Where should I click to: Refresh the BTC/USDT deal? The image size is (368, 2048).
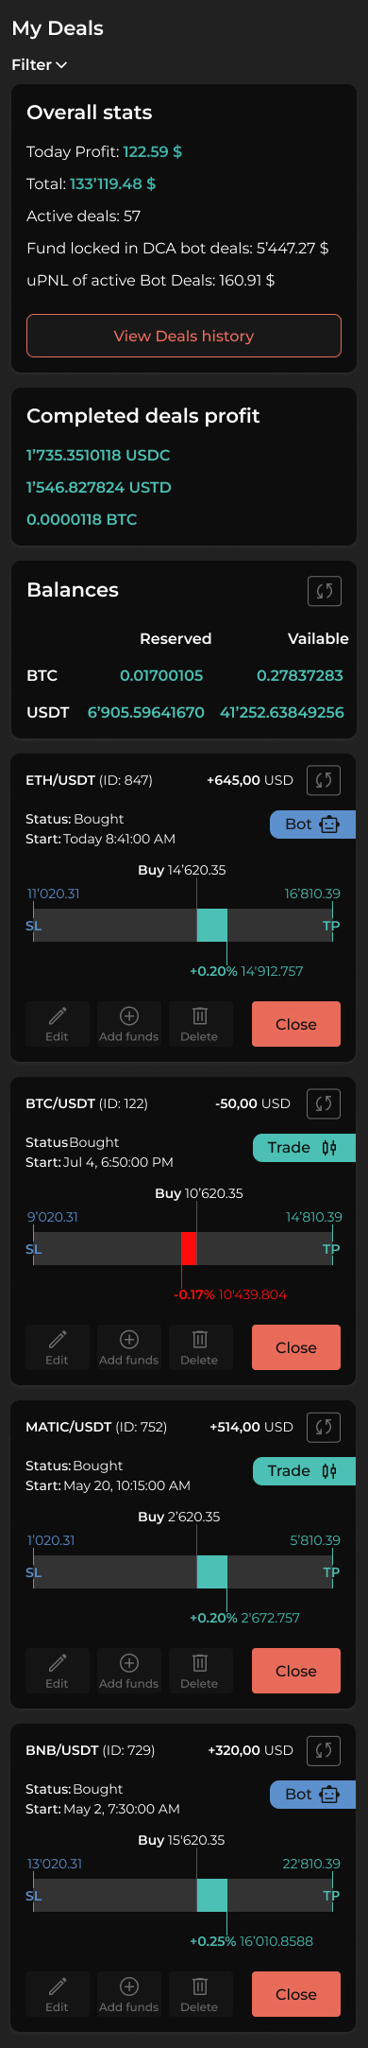324,1103
